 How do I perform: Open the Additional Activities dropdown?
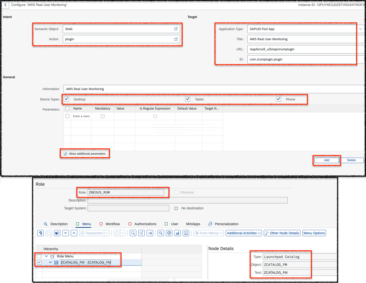[x=243, y=233]
